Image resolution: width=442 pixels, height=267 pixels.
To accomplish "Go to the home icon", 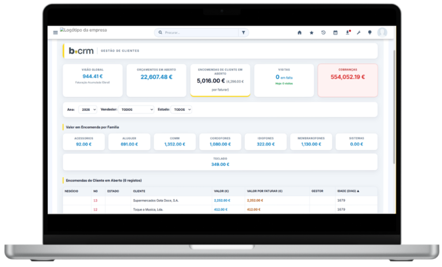I will [299, 33].
